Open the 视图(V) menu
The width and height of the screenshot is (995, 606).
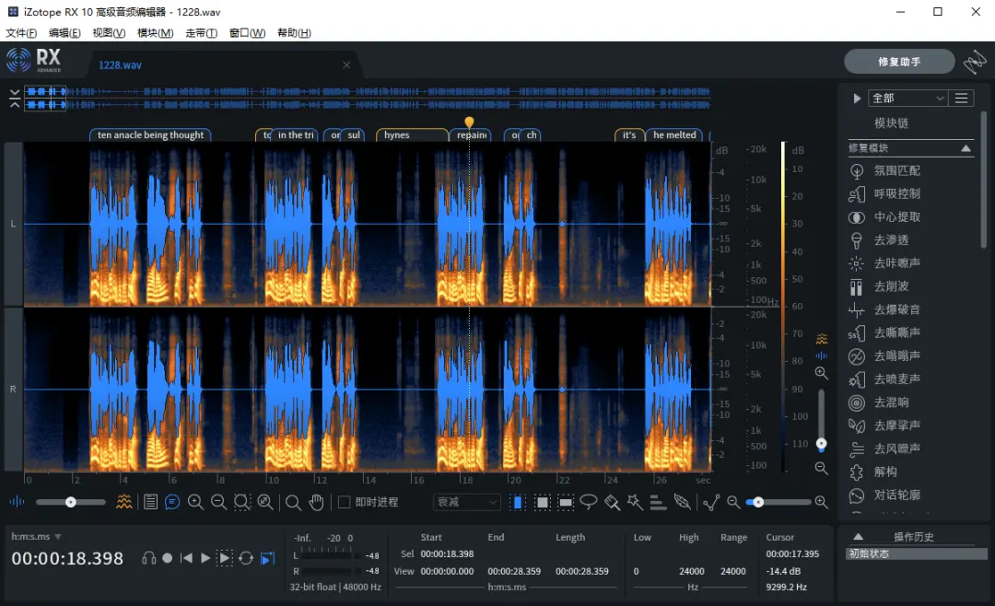tap(109, 33)
